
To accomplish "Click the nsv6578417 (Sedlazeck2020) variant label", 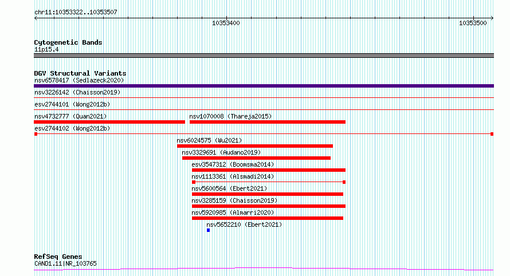I will pyautogui.click(x=79, y=80).
